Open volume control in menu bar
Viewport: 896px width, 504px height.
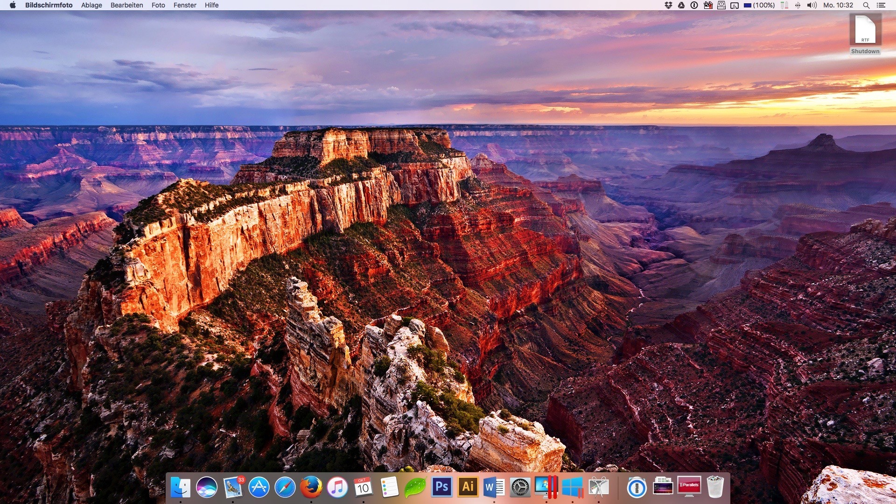coord(812,5)
